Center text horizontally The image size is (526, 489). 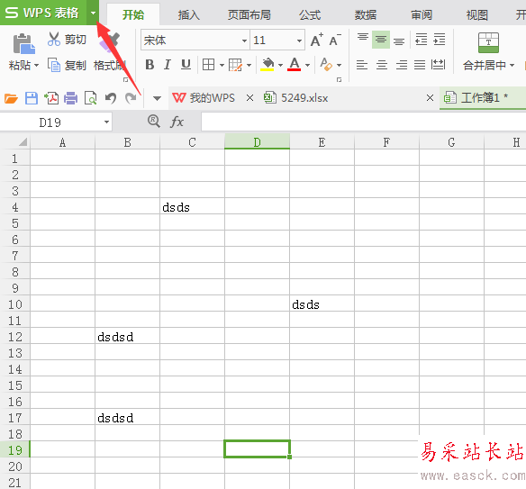[x=381, y=65]
